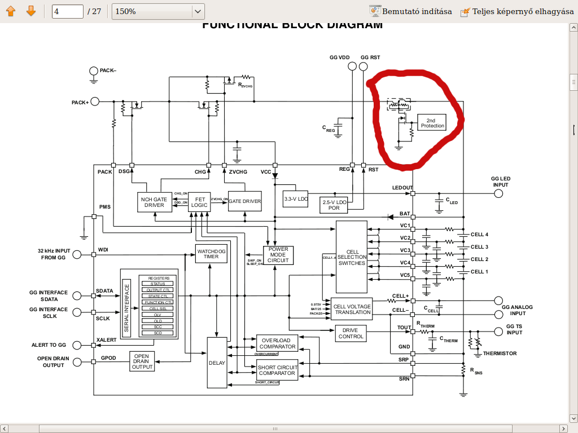Click the CELL VOLTAGE TRANSLATION block
Image resolution: width=578 pixels, height=433 pixels.
(x=352, y=310)
